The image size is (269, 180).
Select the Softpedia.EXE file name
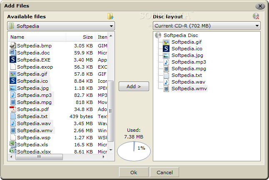(x=34, y=59)
